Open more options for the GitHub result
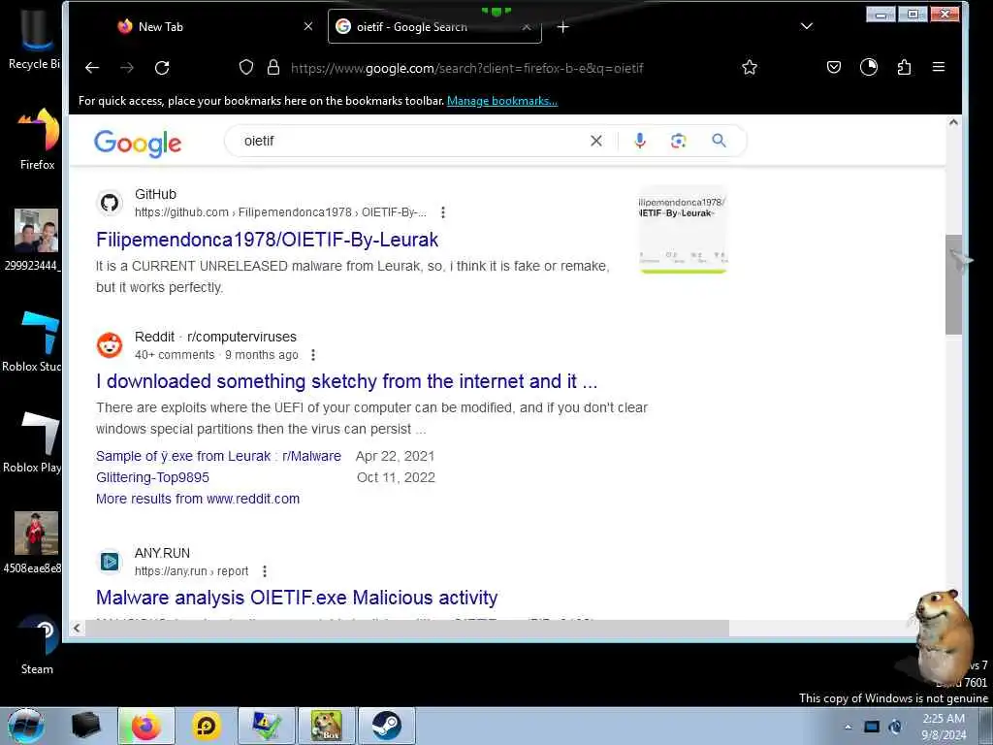 442,212
